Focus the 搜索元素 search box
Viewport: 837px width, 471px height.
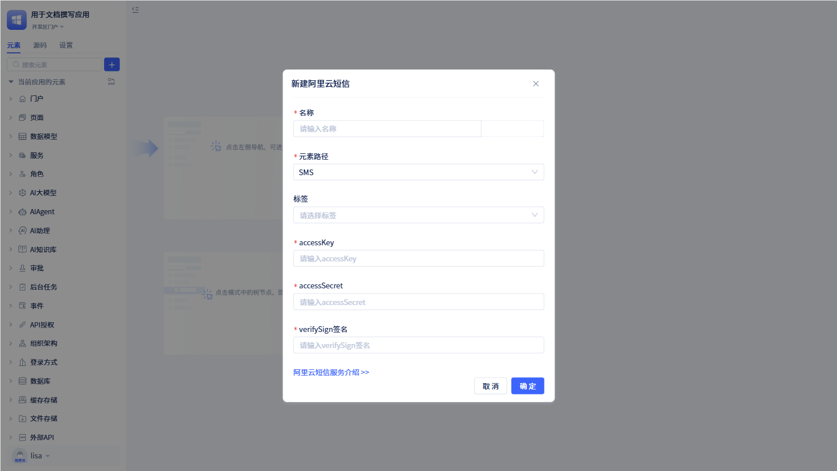[55, 64]
